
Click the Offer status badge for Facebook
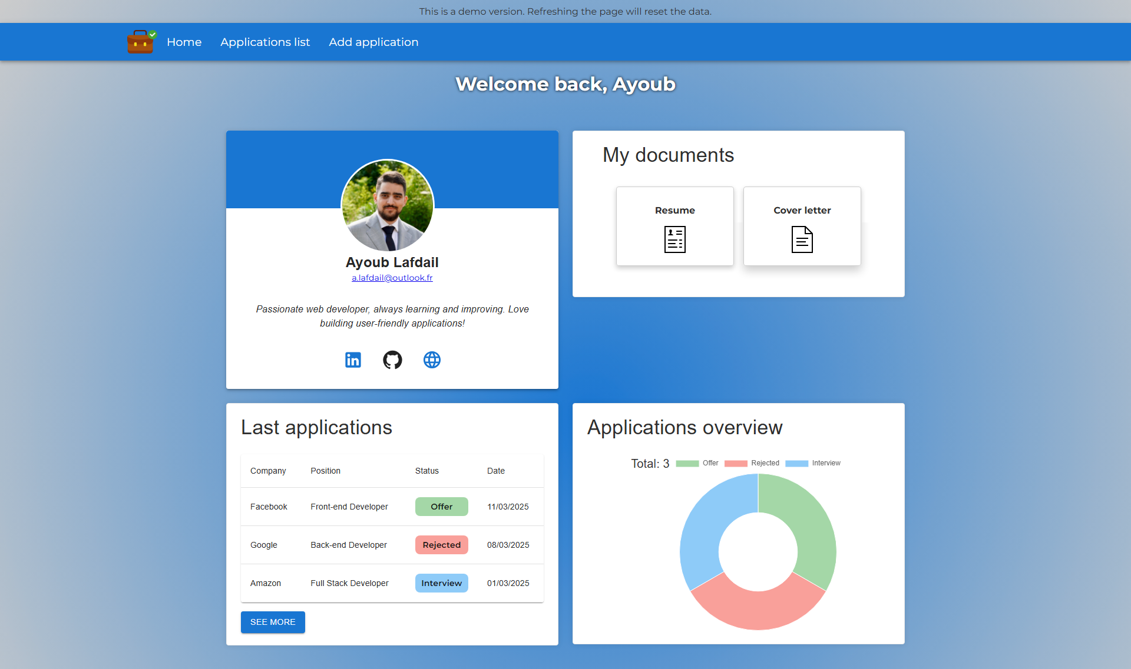441,507
